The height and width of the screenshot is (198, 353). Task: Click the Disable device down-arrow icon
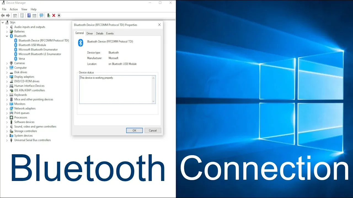[59, 15]
